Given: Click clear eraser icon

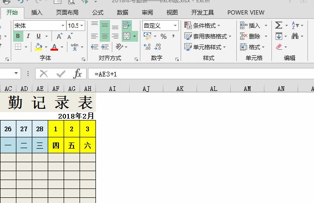Looking at the screenshot, I should 279,47.
